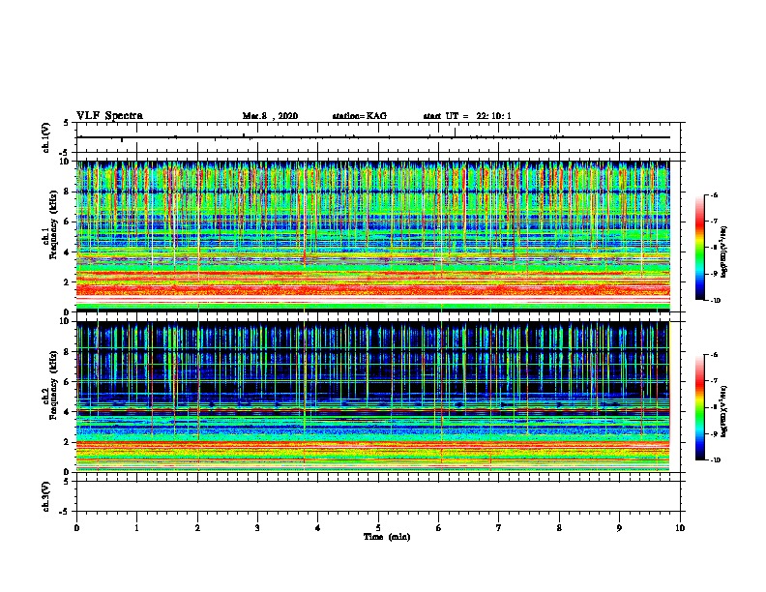Select the date text "Mar.8 , 2020"
Screen dimensions: 766x592
pos(270,116)
